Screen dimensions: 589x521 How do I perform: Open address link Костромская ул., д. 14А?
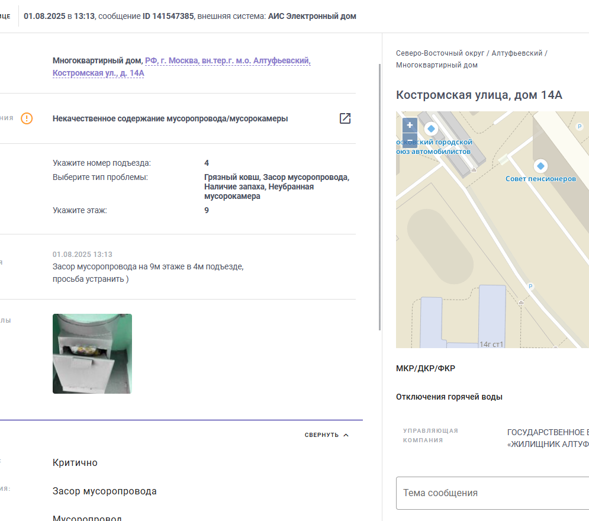pos(98,73)
